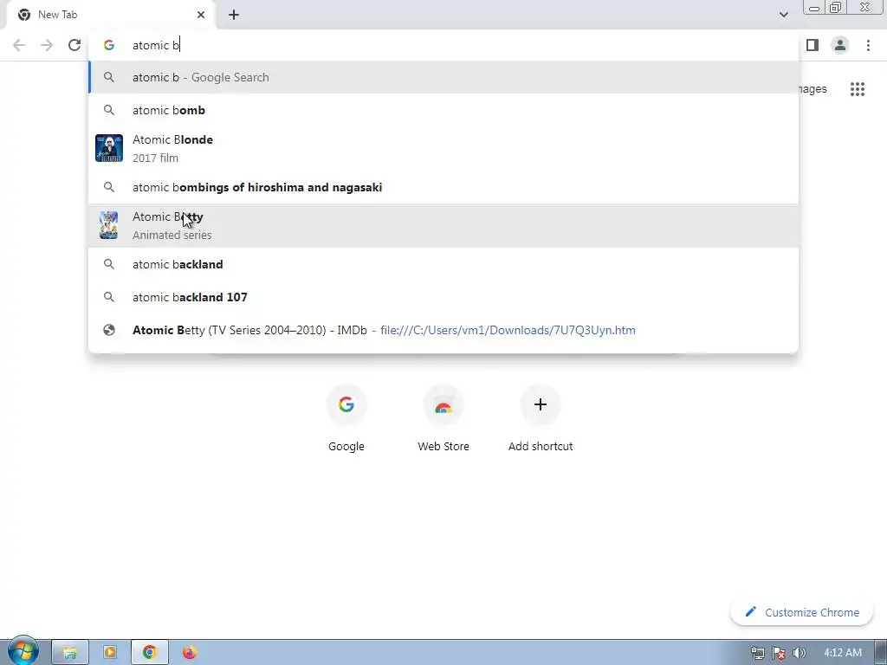Open a new tab with plus button
The width and height of the screenshot is (887, 665).
234,15
